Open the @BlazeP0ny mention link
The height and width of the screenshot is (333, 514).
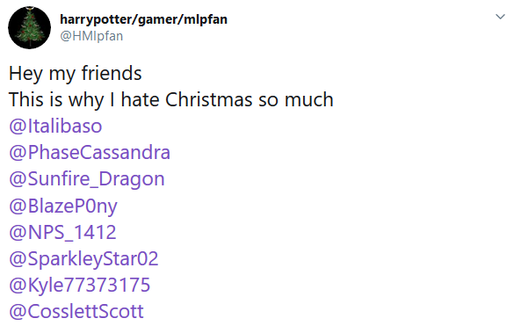click(63, 206)
